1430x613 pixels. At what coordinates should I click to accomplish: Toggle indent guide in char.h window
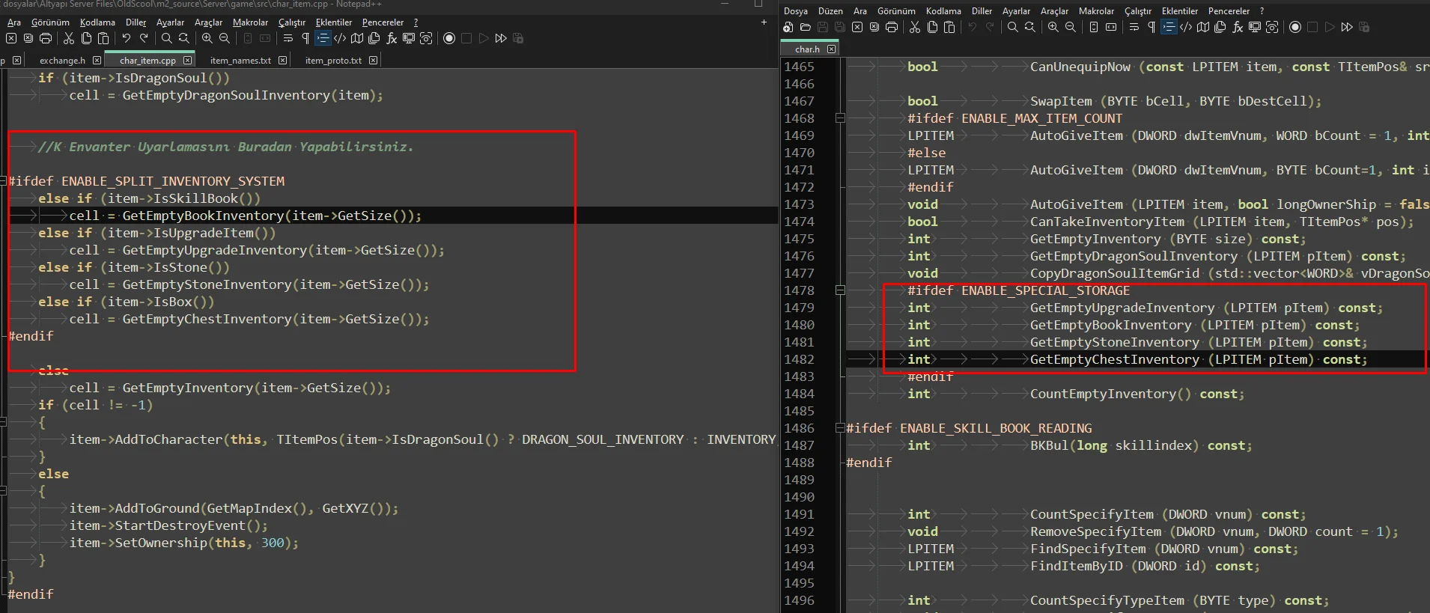tap(1169, 28)
